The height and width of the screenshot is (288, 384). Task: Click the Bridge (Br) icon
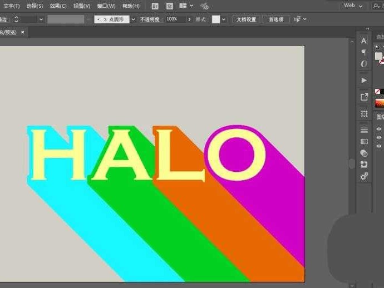click(155, 6)
